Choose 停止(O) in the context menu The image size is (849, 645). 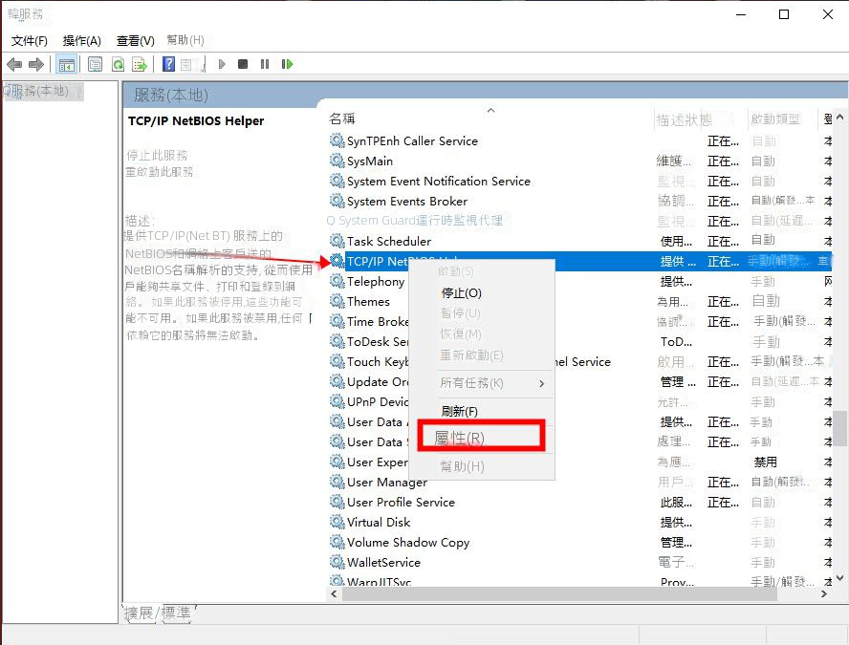[461, 292]
